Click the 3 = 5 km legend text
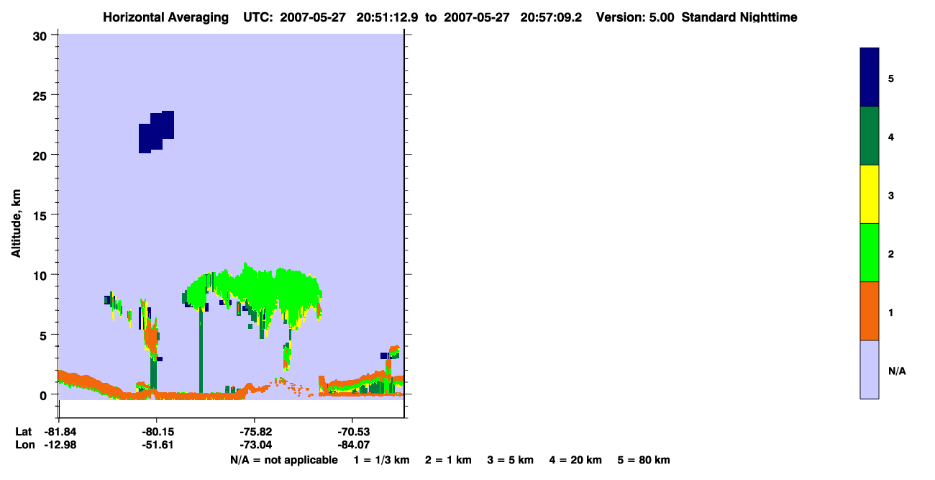The image size is (935, 480). [511, 460]
